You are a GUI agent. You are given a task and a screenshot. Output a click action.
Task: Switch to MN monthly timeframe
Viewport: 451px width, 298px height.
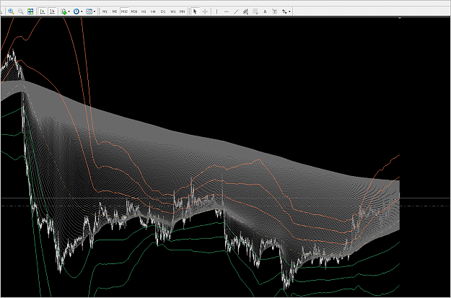point(183,12)
